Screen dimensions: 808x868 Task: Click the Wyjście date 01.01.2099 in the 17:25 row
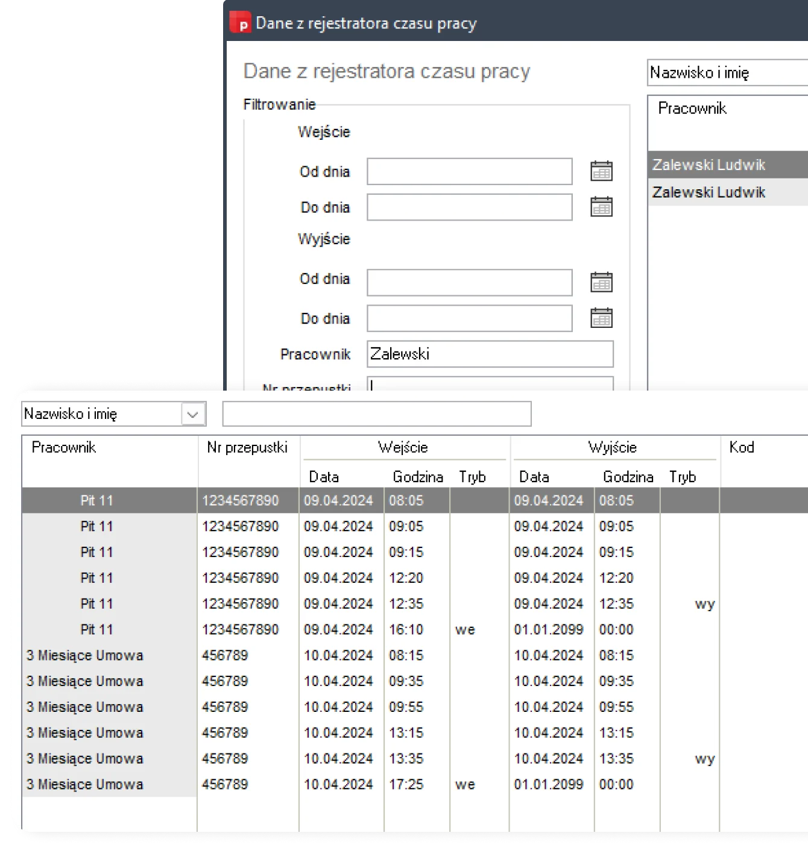coord(549,785)
